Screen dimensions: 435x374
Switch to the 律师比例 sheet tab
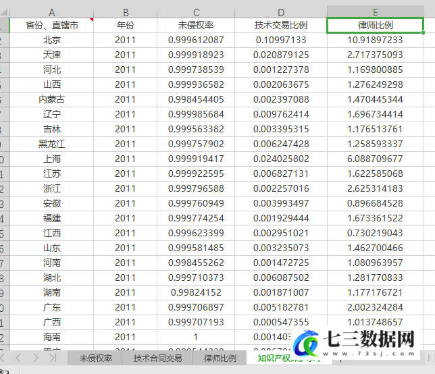(220, 358)
